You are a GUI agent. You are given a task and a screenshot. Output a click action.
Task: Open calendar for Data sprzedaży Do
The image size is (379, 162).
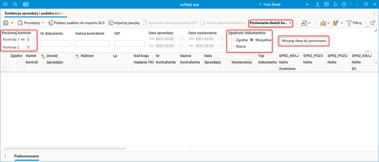(182, 46)
